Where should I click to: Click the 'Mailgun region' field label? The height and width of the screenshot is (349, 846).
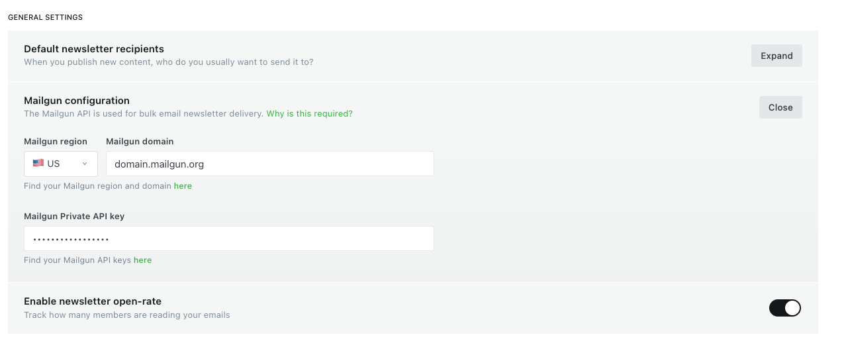[x=56, y=141]
